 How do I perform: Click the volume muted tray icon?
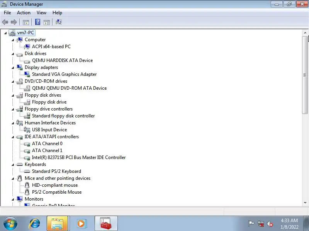[270, 224]
